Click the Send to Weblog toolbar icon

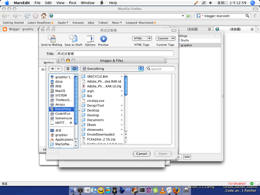[52, 39]
